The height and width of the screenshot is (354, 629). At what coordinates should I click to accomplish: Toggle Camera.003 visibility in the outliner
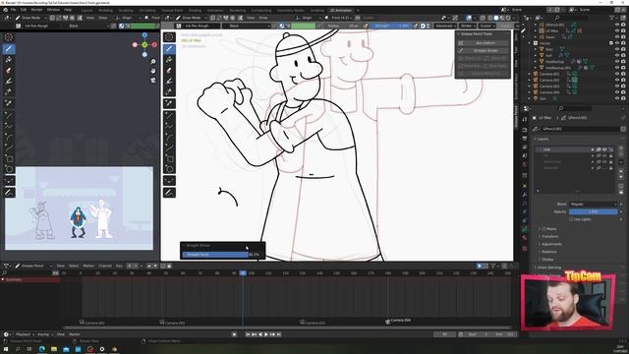tap(617, 86)
